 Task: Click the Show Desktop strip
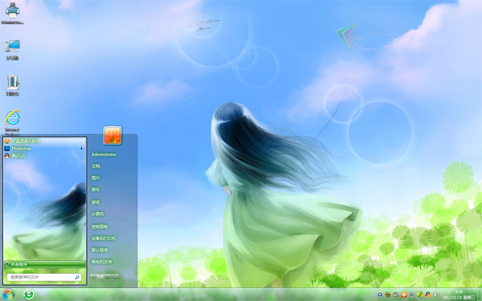click(x=480, y=295)
